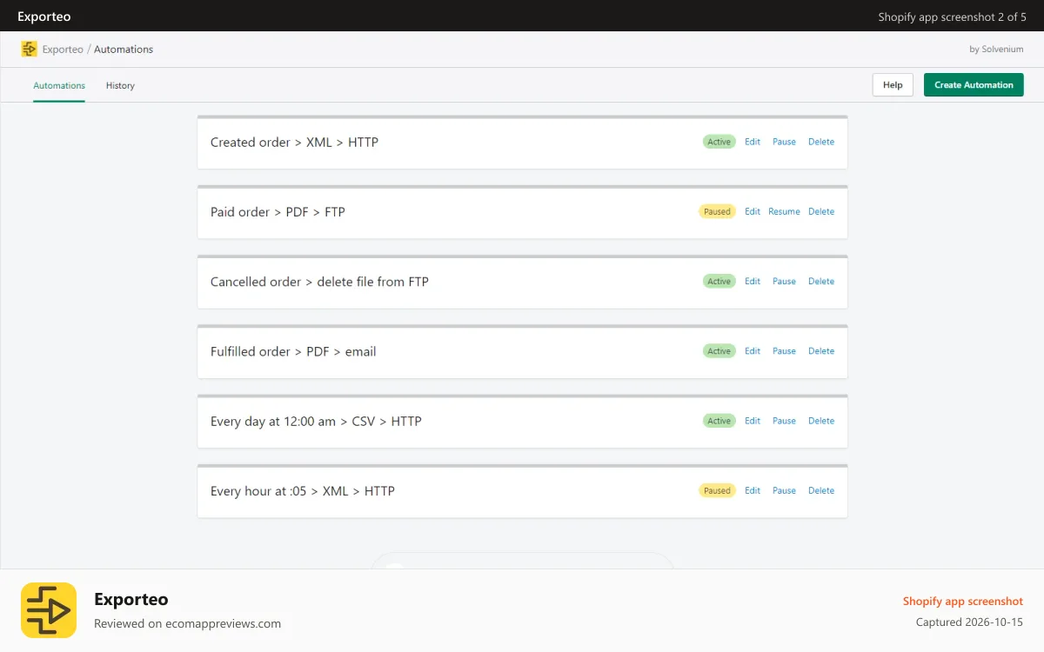
Task: Edit the Cancelled order automation
Action: click(x=753, y=281)
